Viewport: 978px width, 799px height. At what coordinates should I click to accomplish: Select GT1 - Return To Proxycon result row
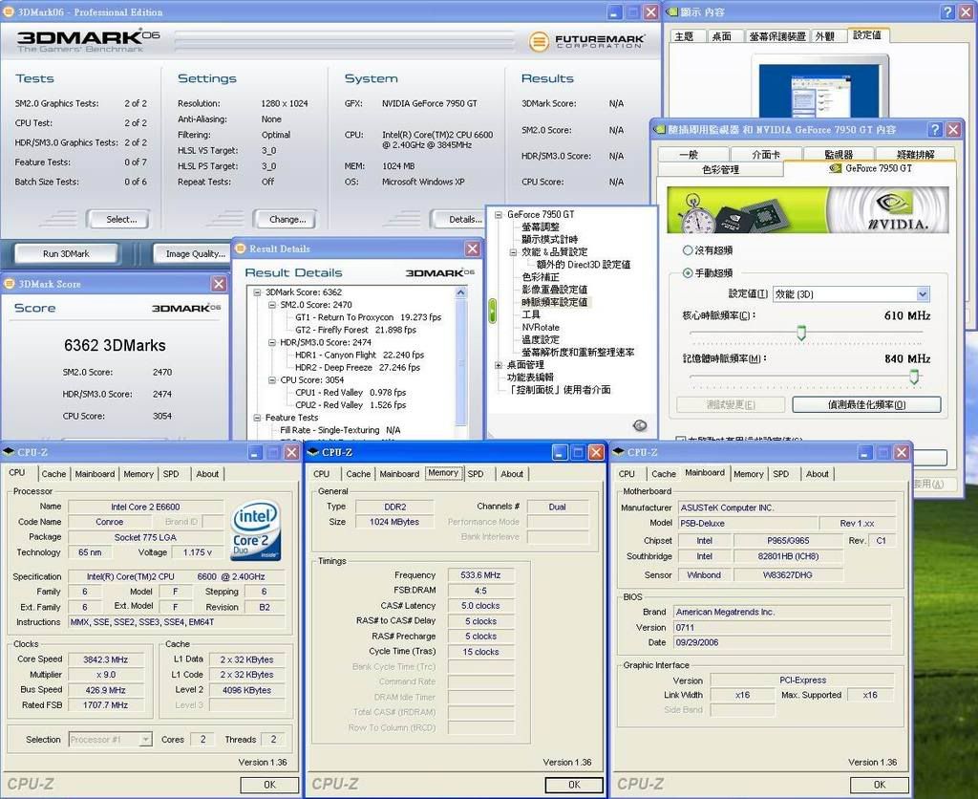(x=368, y=317)
